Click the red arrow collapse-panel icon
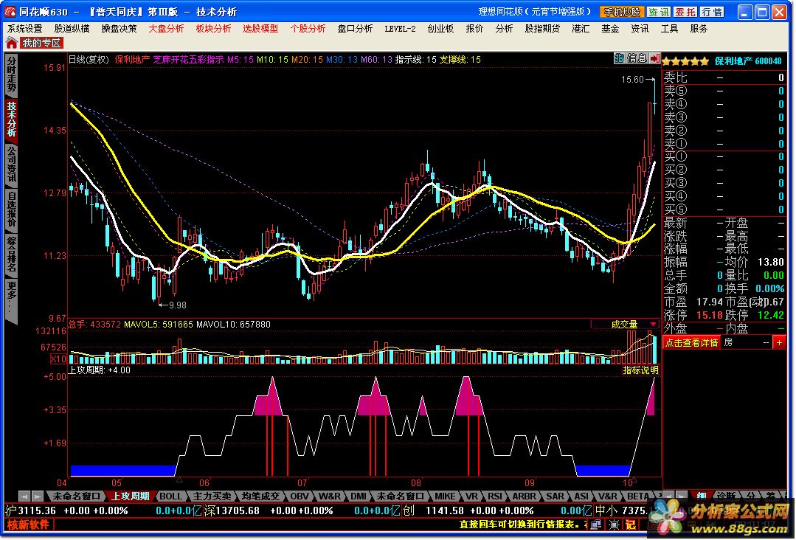Screen dimensions: 796x540 point(655,58)
